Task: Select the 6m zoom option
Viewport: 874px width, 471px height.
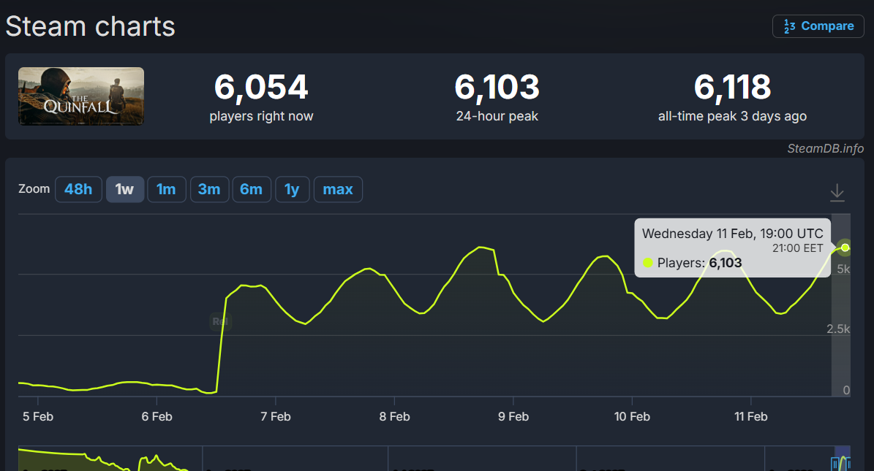Action: tap(251, 189)
